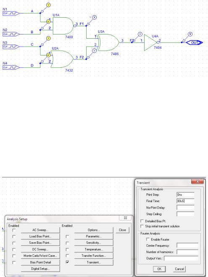Image resolution: width=208 pixels, height=277 pixels.
Task: Select the 7404 inverter U4A
Action: coord(151,42)
